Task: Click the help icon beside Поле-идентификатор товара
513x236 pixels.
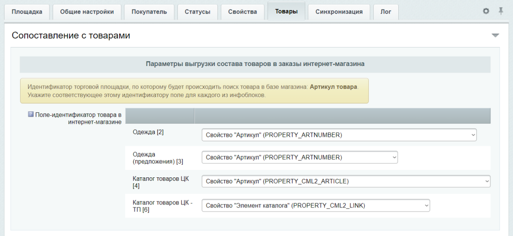Action: tap(31, 114)
